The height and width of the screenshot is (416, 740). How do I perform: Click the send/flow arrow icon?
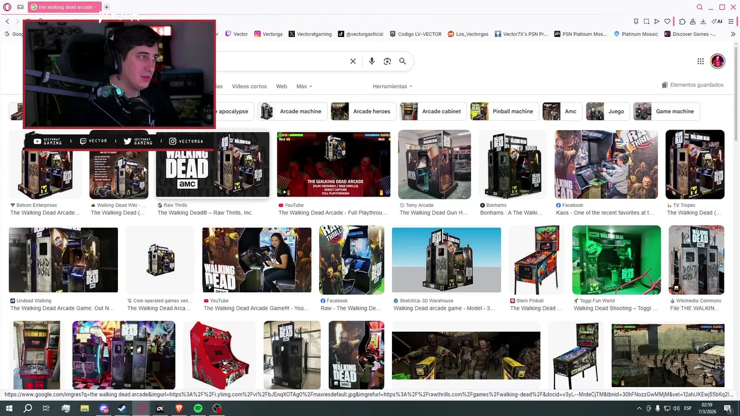[657, 21]
